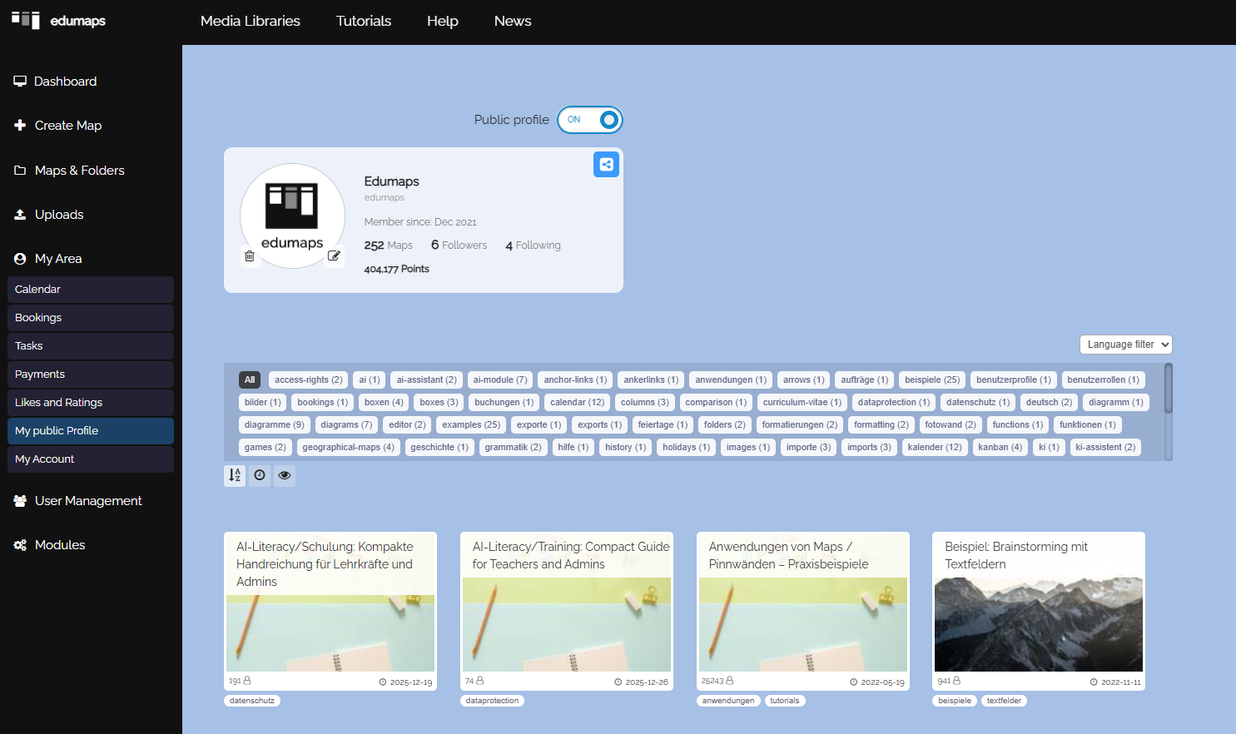This screenshot has width=1236, height=734.
Task: Sort maps alphabetically with A-Z icon
Action: pyautogui.click(x=235, y=475)
